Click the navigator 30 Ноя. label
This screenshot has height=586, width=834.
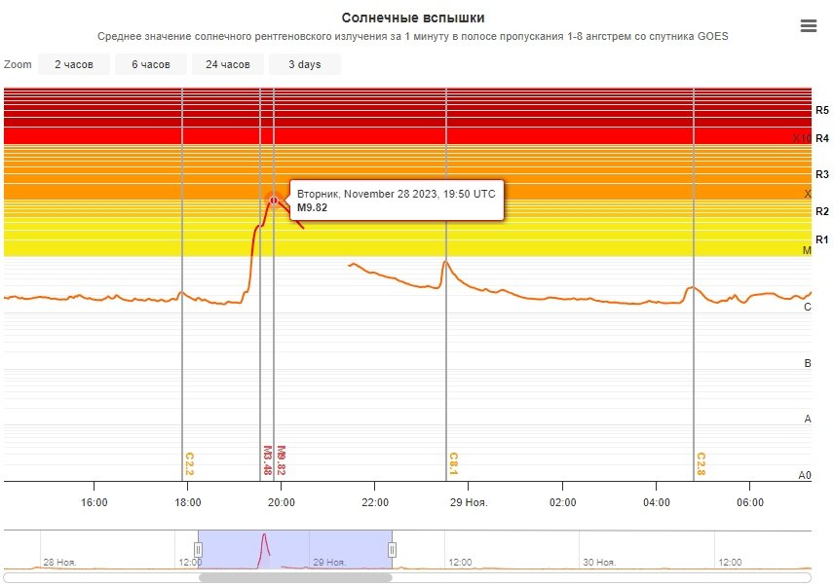(599, 562)
